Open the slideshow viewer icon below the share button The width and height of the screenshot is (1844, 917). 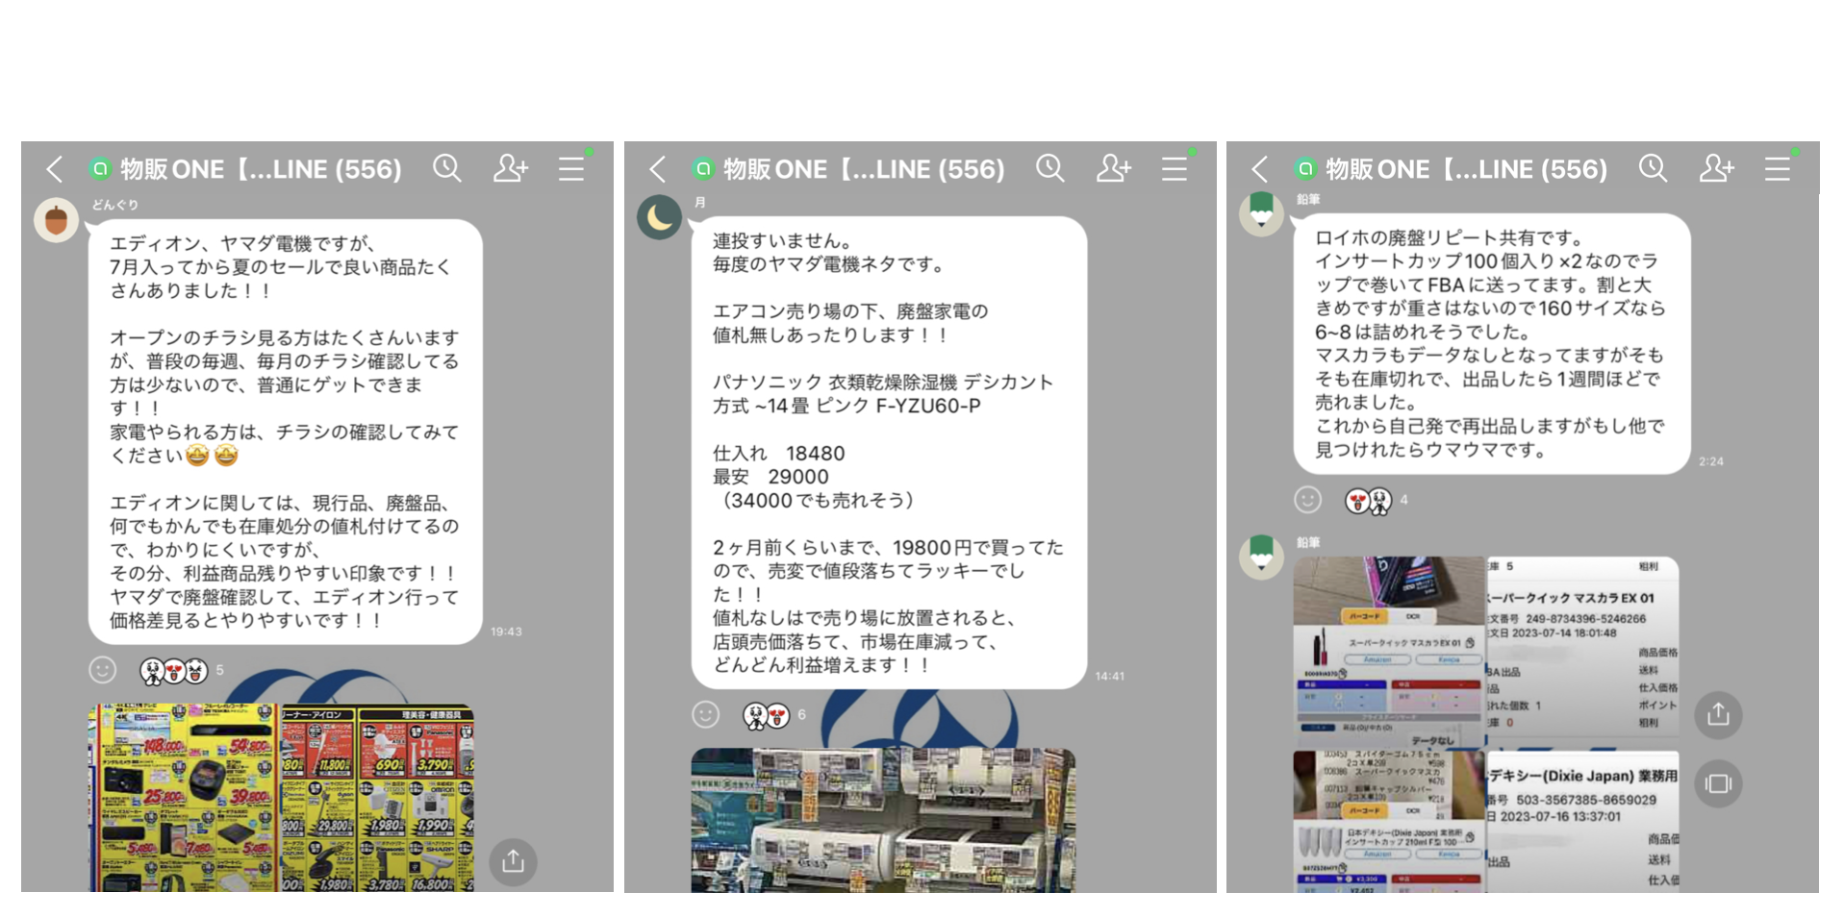pyautogui.click(x=1718, y=783)
